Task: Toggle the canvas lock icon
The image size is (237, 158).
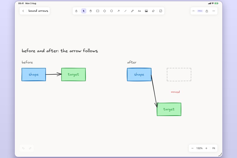Action: coord(76,11)
